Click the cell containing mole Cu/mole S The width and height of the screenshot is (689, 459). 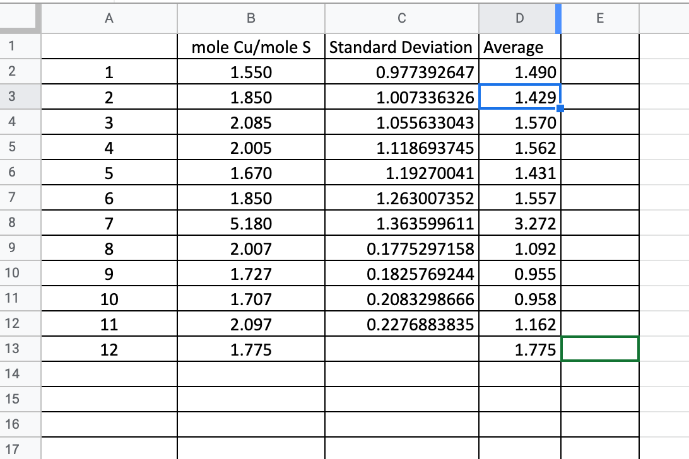click(251, 47)
